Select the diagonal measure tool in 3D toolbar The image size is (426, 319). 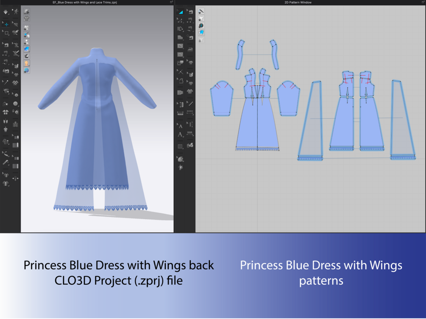[x=6, y=162]
